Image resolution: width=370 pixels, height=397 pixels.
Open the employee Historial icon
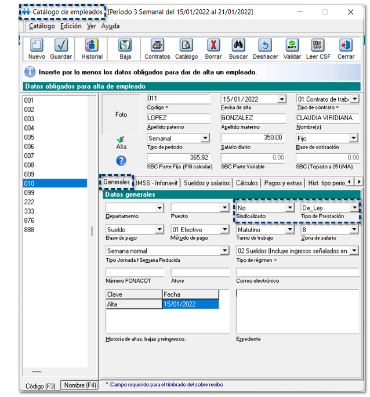click(92, 45)
